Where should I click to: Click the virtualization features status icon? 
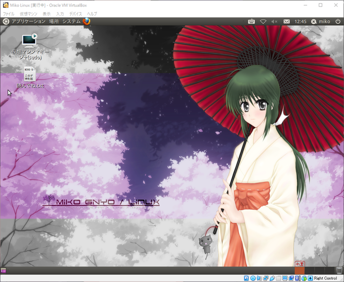297,278
